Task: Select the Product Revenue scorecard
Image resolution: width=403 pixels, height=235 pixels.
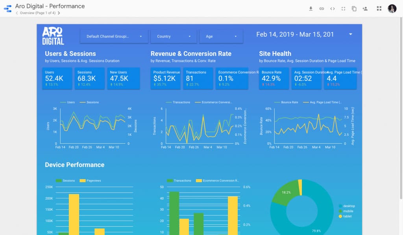Action: (166, 78)
